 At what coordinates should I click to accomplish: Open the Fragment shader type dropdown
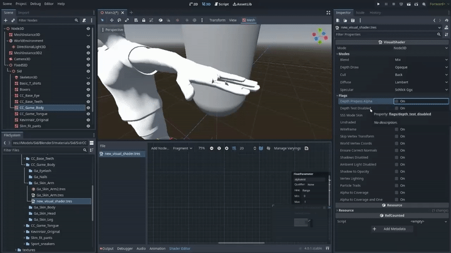click(x=182, y=148)
